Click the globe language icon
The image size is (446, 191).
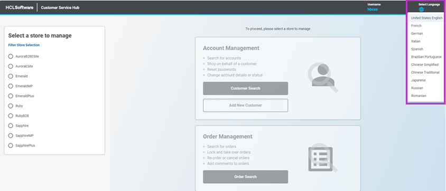click(x=421, y=9)
